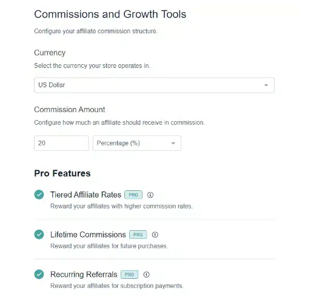Click the Pro Features heading
The image size is (311, 303).
(x=62, y=173)
